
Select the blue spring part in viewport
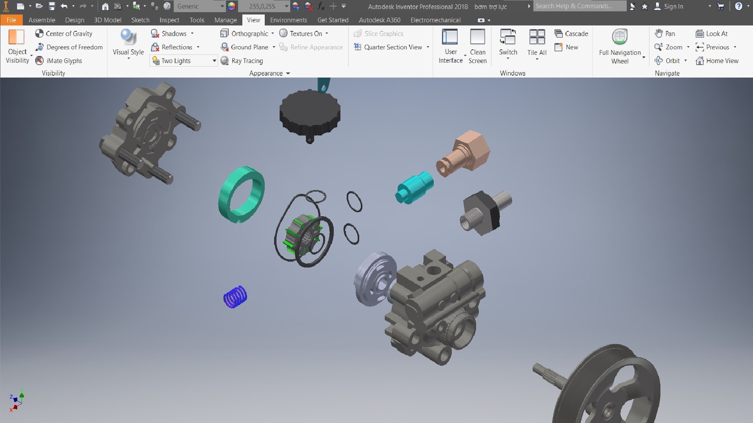pyautogui.click(x=235, y=296)
